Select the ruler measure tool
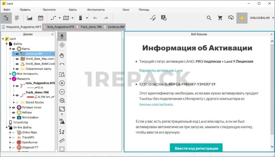Screen dimensions: 275x157 tap(62, 140)
